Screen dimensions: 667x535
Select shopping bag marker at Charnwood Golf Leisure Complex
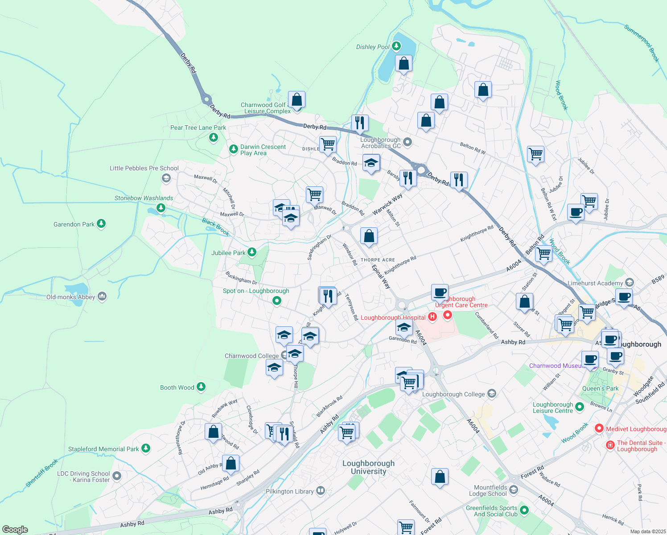point(296,100)
